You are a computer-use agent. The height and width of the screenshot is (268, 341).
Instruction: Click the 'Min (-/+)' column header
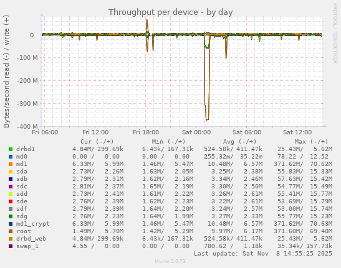pos(168,142)
